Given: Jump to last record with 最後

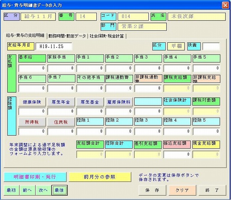Looking at the screenshot, I should [59, 190].
